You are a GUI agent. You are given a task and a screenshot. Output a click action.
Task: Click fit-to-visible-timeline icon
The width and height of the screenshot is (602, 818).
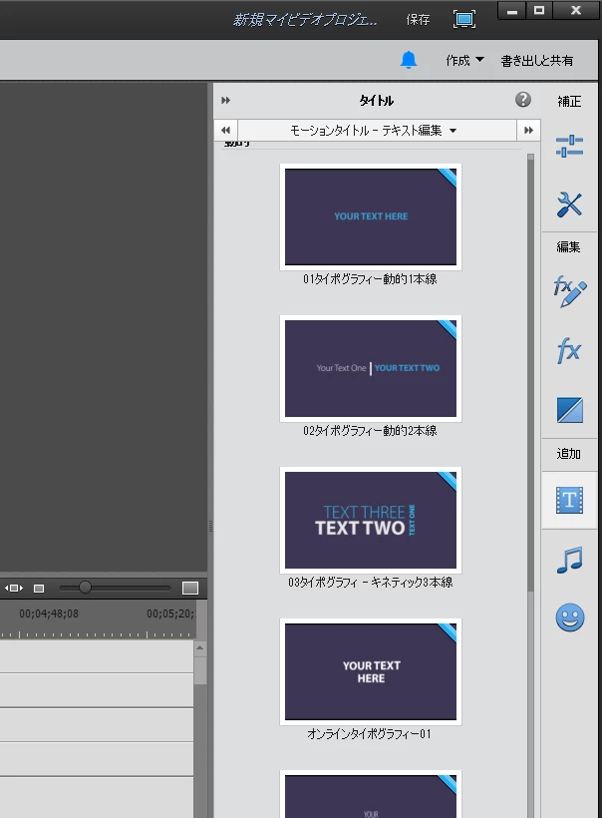(x=14, y=588)
